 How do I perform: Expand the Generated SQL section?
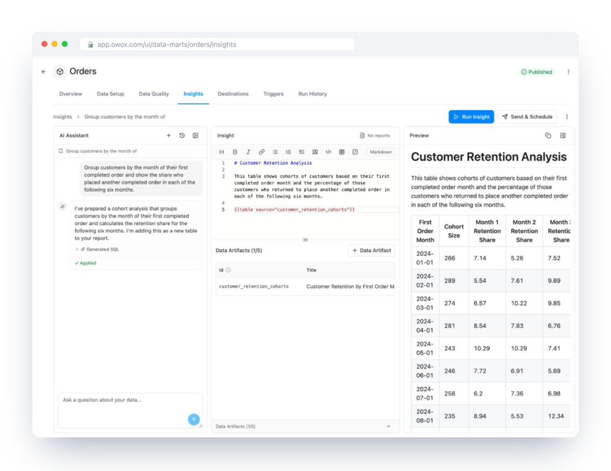(98, 249)
